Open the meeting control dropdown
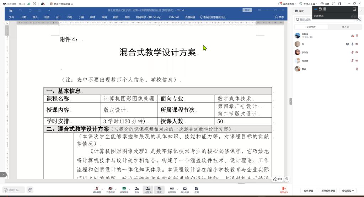Viewport: 364px width, 197px height. [348, 191]
